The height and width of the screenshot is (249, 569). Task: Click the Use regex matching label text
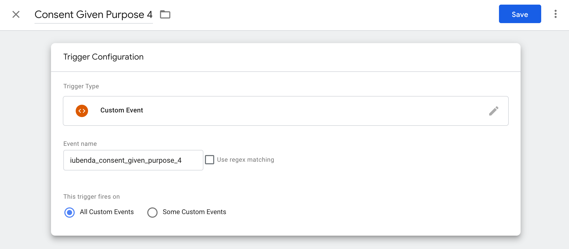tap(245, 160)
